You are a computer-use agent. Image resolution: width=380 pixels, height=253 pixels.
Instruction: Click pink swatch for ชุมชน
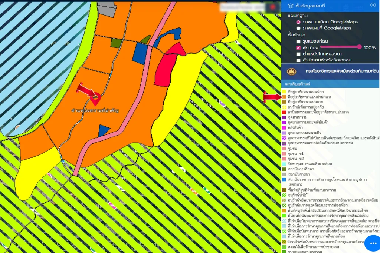point(284,149)
